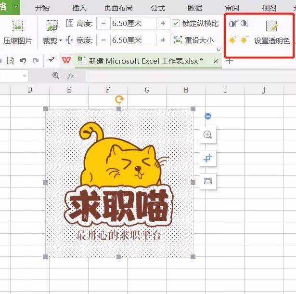Click Set Transparent Color (设置透明色)

(x=272, y=32)
